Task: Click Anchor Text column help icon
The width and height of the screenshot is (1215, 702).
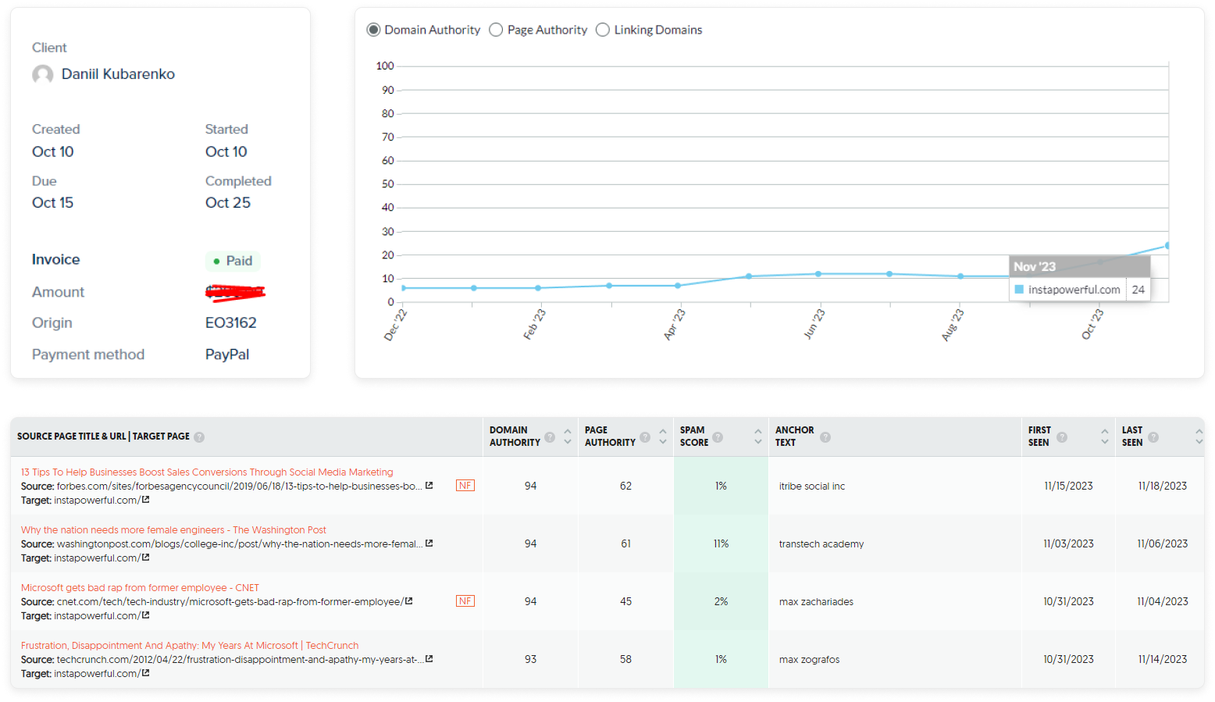Action: (x=825, y=437)
